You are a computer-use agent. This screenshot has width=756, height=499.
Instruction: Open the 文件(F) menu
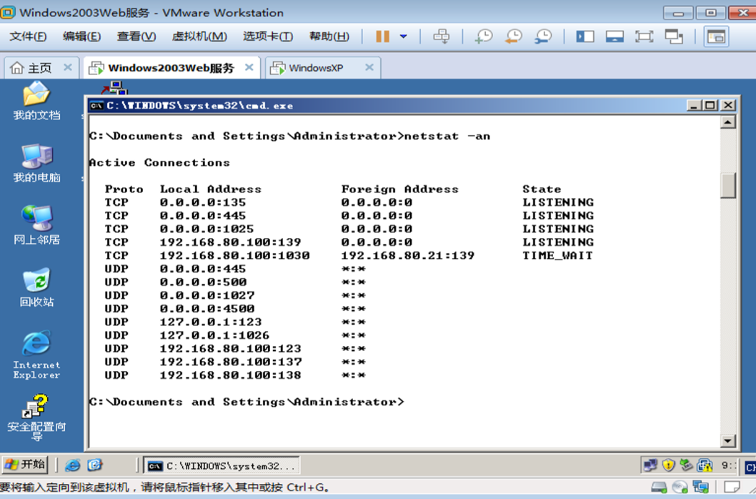click(x=28, y=36)
